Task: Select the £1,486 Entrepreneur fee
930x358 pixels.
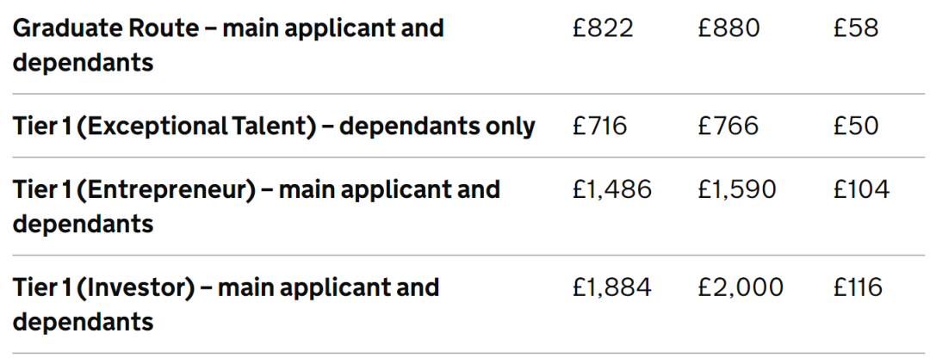Action: [612, 189]
